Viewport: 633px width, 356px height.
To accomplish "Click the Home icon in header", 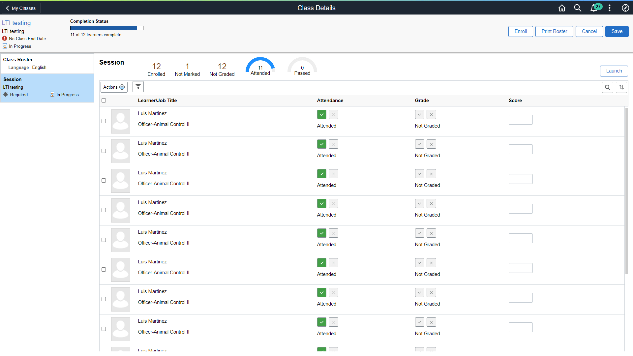I will (562, 8).
